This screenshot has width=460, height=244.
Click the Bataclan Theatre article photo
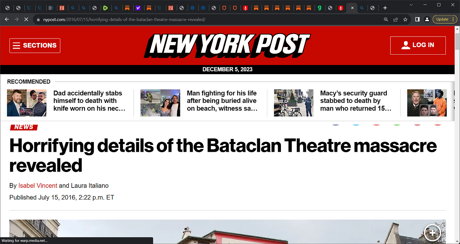point(227,232)
